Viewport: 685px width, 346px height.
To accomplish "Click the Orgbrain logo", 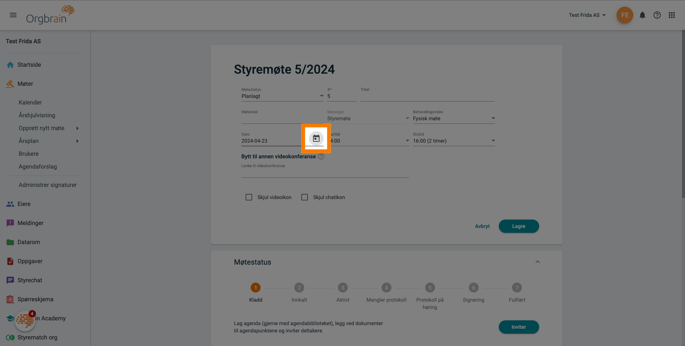I will (x=50, y=15).
